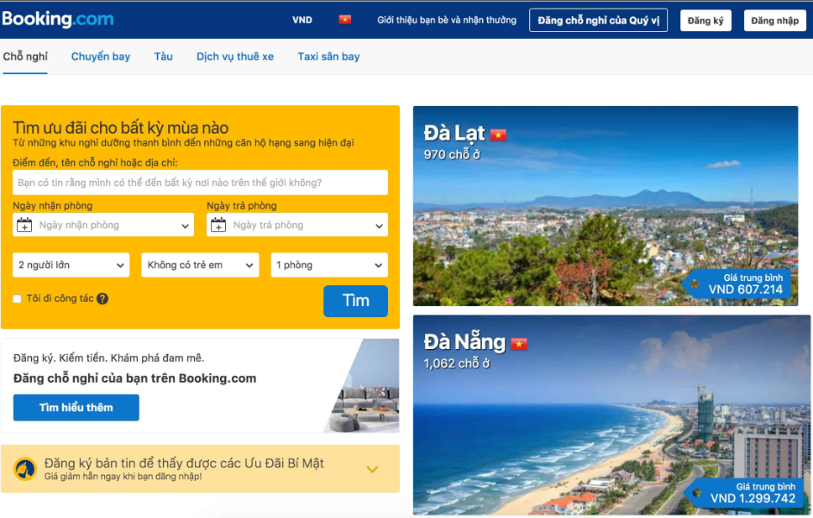Expand the secret deals newsletter banner
This screenshot has width=813, height=518.
372,469
